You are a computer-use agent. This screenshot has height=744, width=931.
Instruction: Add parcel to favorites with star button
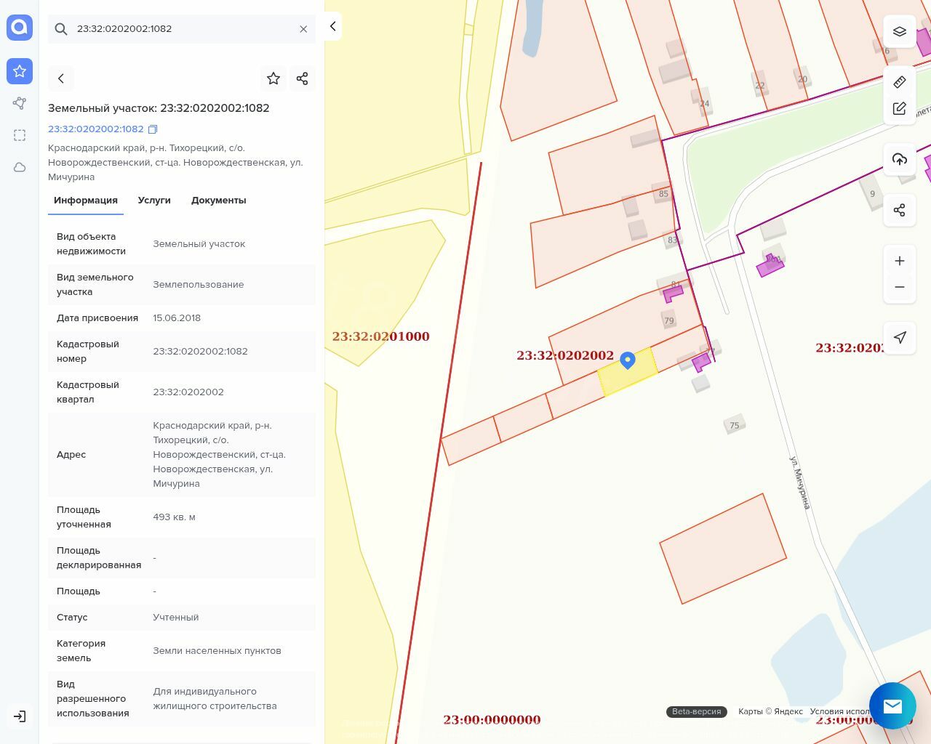(273, 78)
